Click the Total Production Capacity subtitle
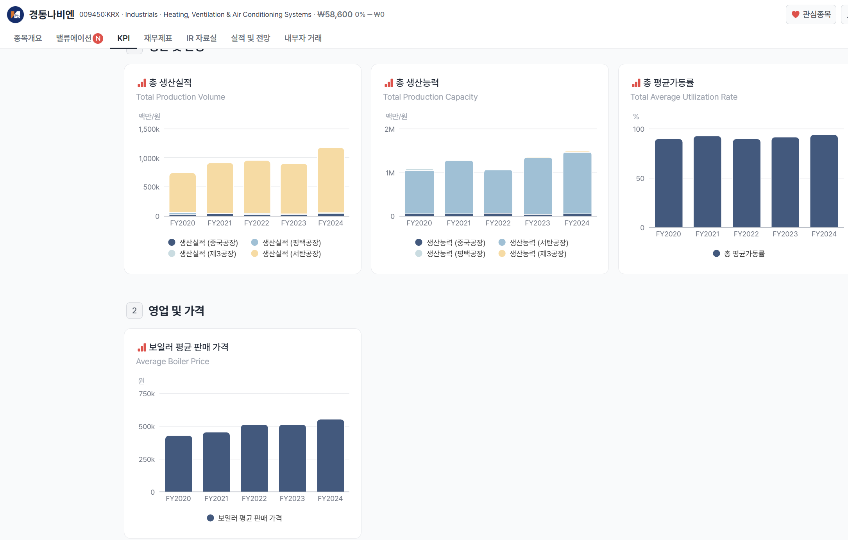This screenshot has height=540, width=848. coord(430,97)
